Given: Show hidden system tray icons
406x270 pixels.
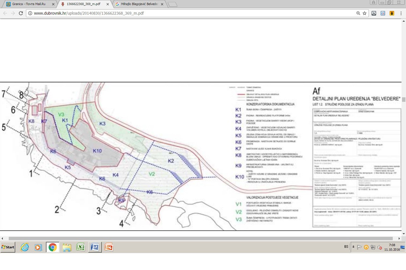Looking at the screenshot, I should (x=354, y=247).
